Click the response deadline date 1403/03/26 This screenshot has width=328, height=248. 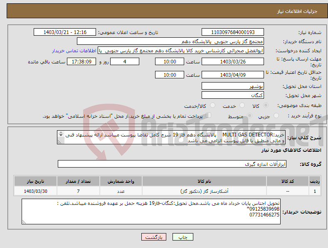tap(233, 61)
